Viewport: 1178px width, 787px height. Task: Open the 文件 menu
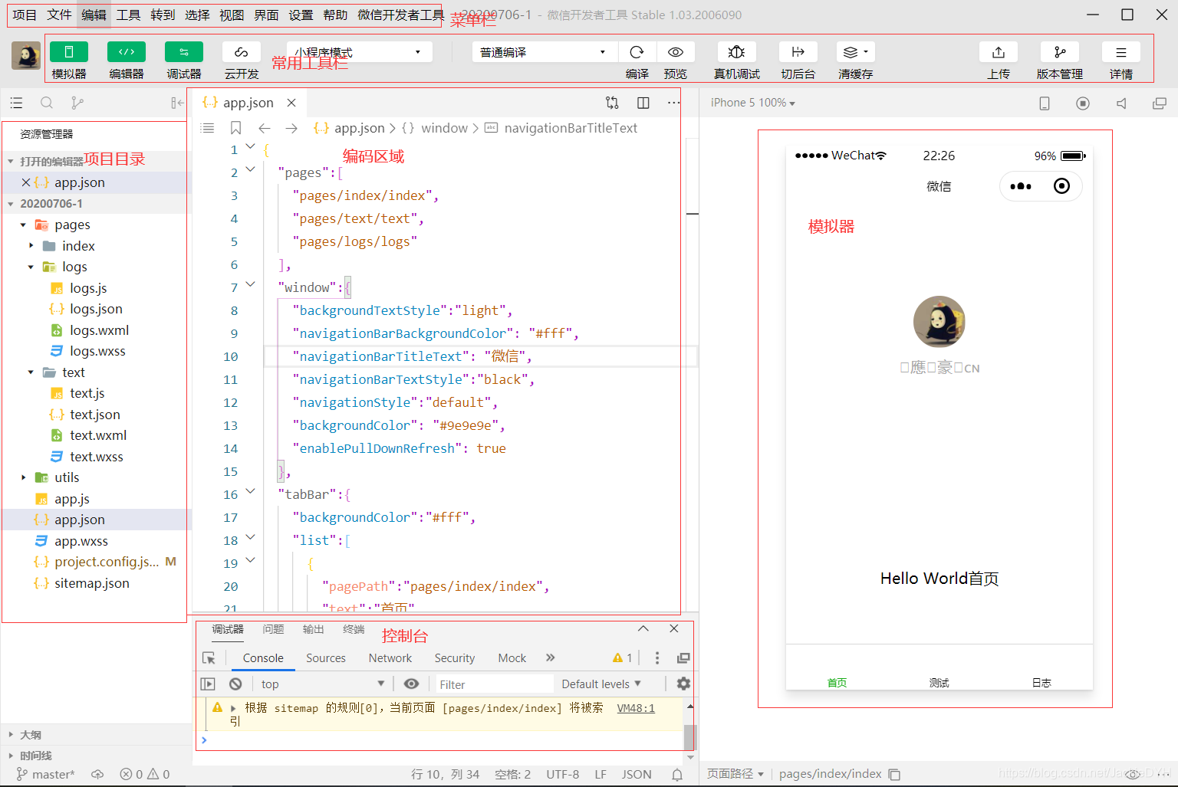[x=59, y=15]
